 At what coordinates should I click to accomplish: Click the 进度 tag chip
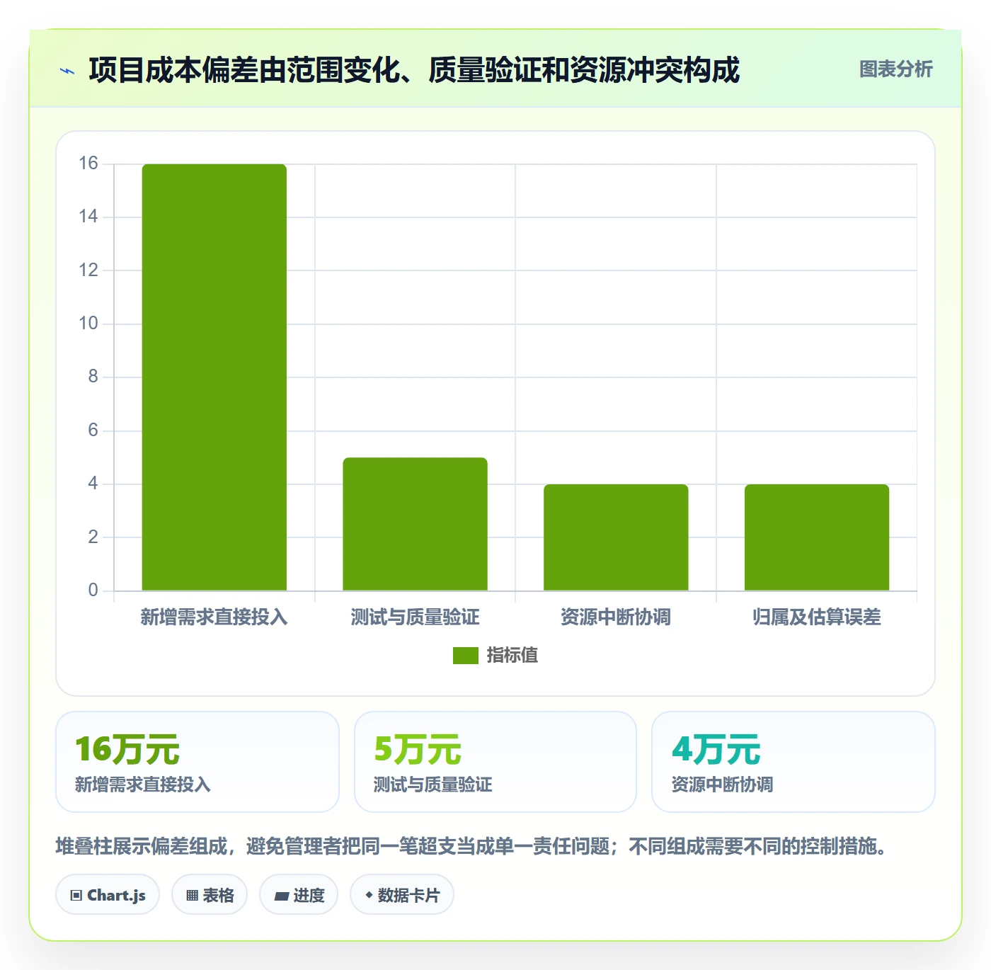pyautogui.click(x=299, y=895)
